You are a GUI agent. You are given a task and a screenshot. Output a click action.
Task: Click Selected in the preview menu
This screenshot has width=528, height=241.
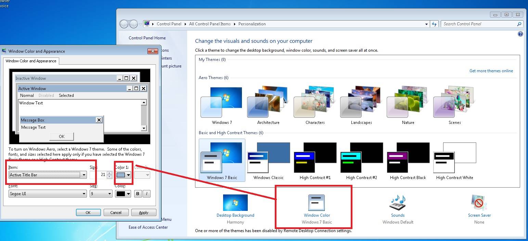66,96
